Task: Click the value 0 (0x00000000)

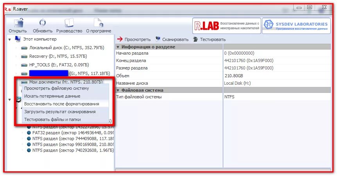Action: click(x=239, y=53)
